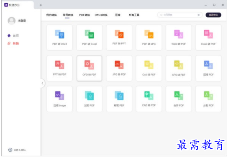Clear the search field with the X icon

[198, 15]
